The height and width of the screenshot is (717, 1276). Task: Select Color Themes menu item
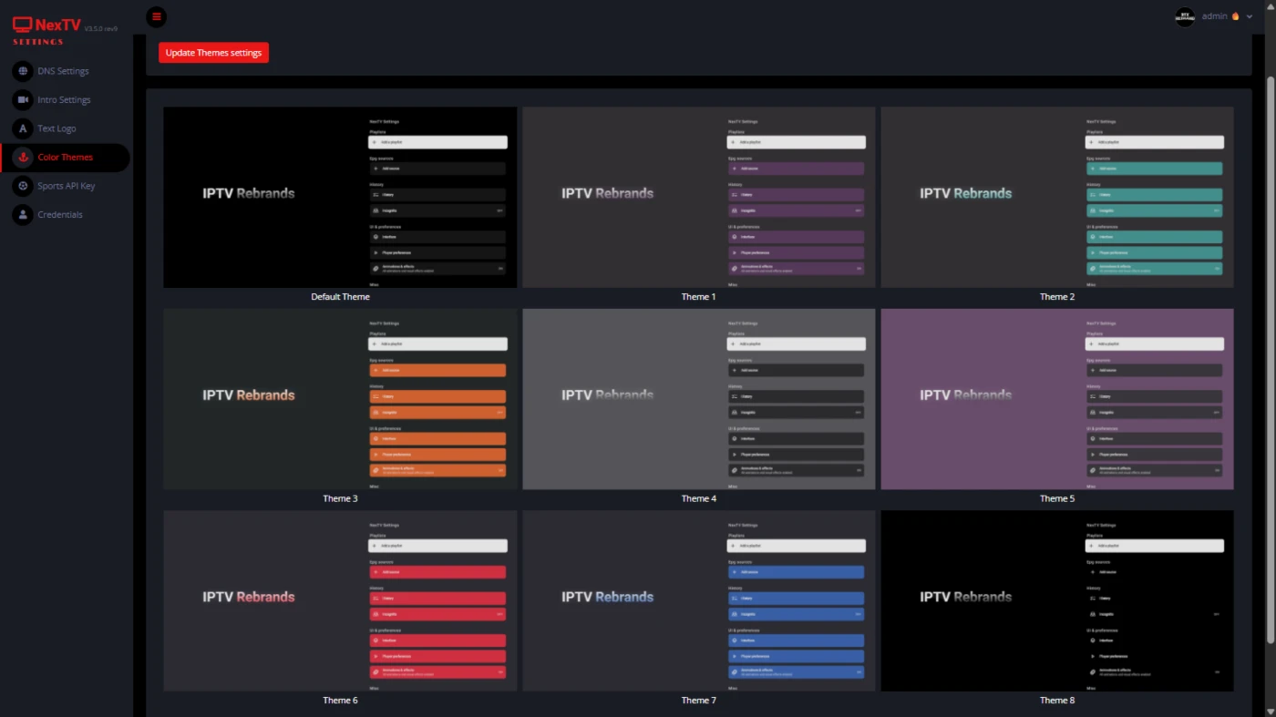pos(66,158)
